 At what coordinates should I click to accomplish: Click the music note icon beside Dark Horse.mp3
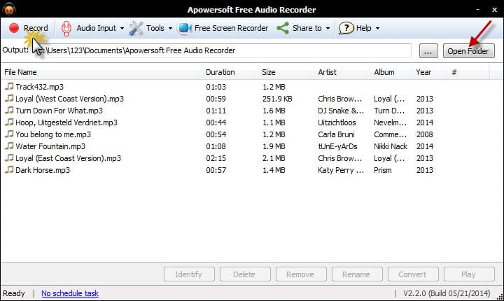[9, 170]
